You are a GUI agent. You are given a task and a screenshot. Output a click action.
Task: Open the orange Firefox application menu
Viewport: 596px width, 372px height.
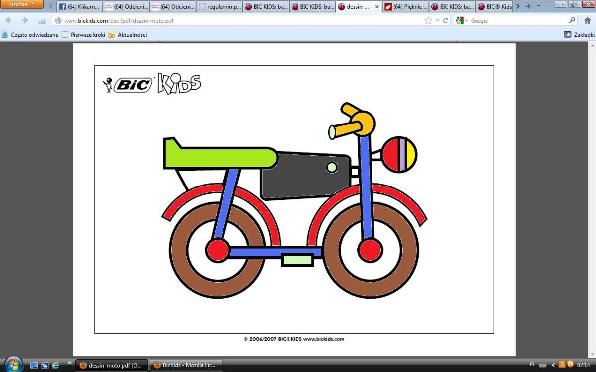point(22,4)
